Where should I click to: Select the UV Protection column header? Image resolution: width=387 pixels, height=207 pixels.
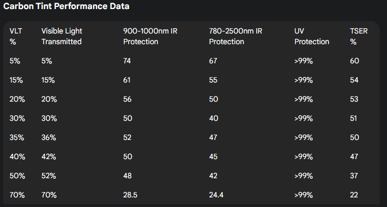[312, 36]
